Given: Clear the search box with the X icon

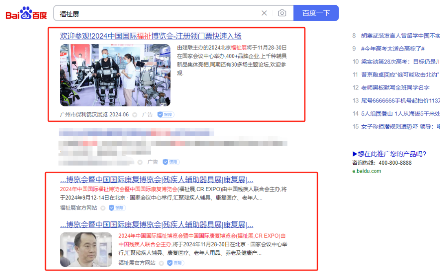Looking at the screenshot, I should (264, 13).
